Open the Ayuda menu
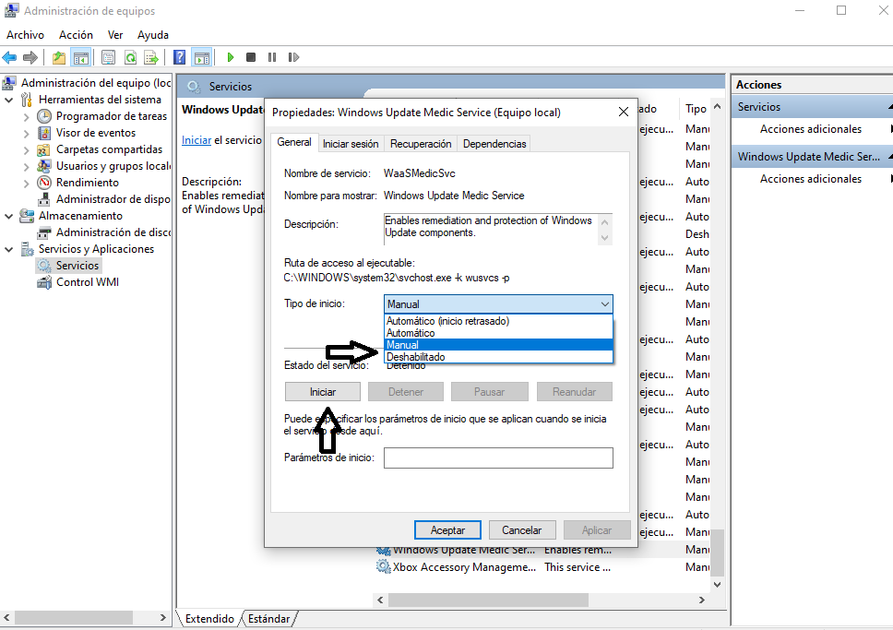893x630 pixels. [x=152, y=35]
